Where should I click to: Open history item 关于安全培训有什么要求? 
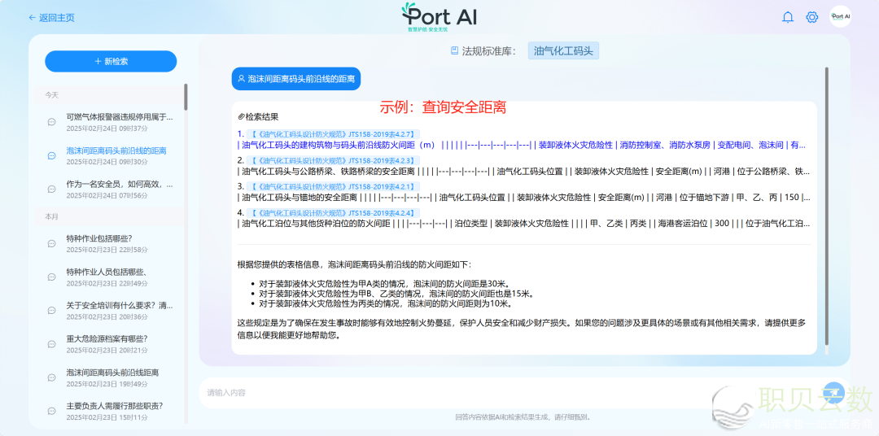(119, 305)
